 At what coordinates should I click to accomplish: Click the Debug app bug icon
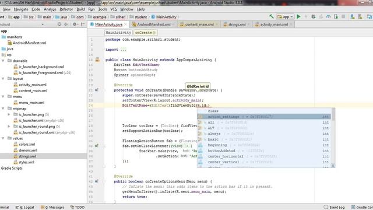pyautogui.click(x=314, y=16)
